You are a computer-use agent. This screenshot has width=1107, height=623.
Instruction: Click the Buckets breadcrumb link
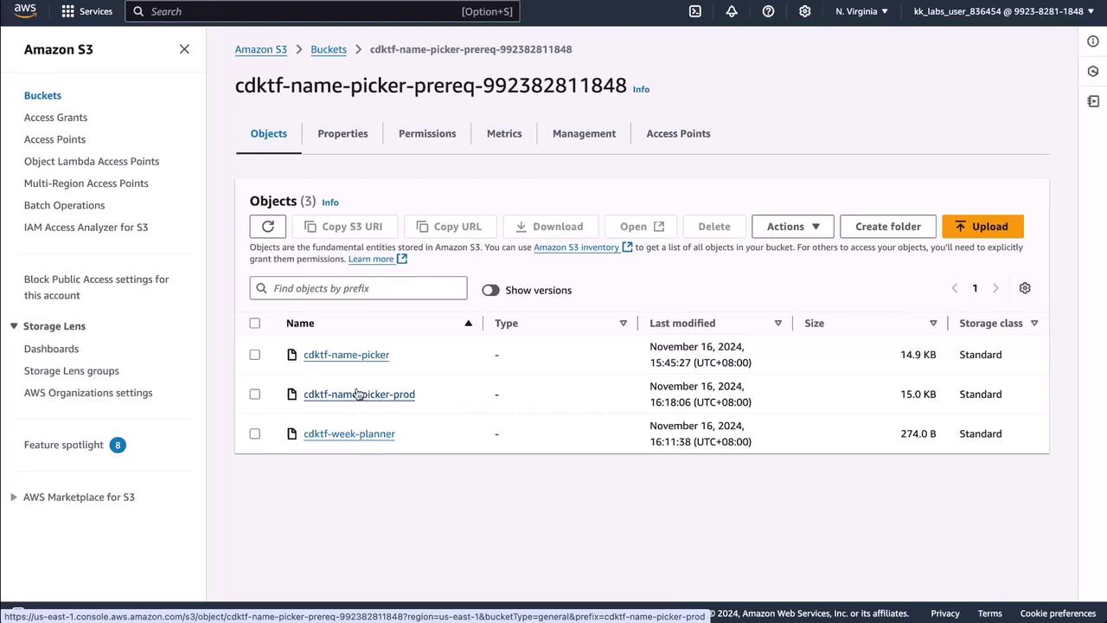coord(329,49)
